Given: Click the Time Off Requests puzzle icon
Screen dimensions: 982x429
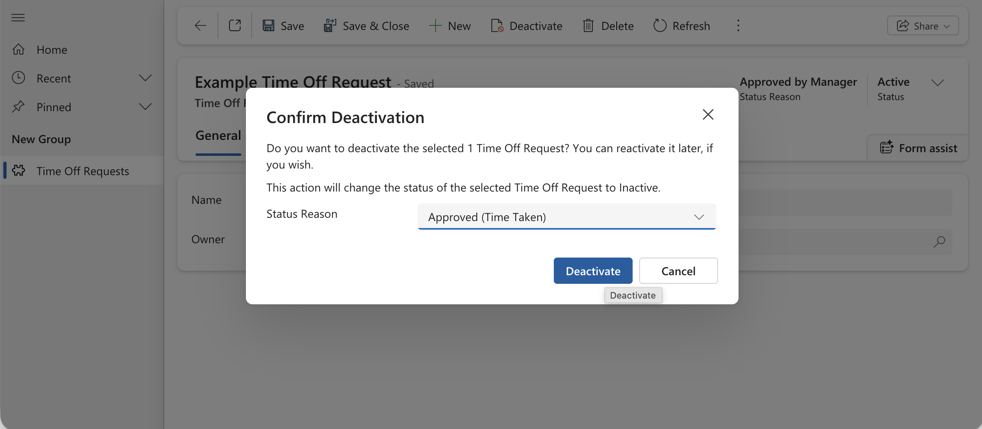Looking at the screenshot, I should pos(18,171).
